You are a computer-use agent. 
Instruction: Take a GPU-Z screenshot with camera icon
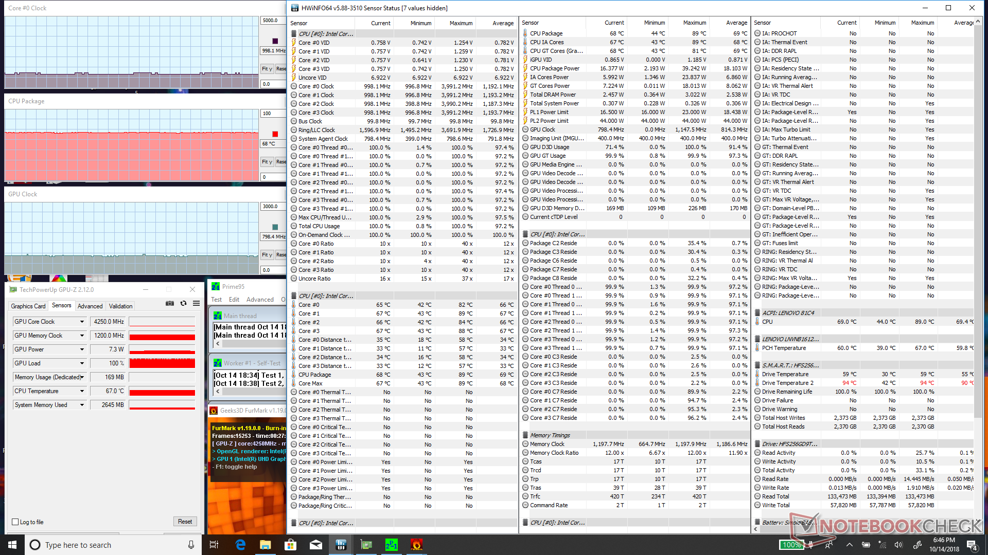(x=170, y=304)
